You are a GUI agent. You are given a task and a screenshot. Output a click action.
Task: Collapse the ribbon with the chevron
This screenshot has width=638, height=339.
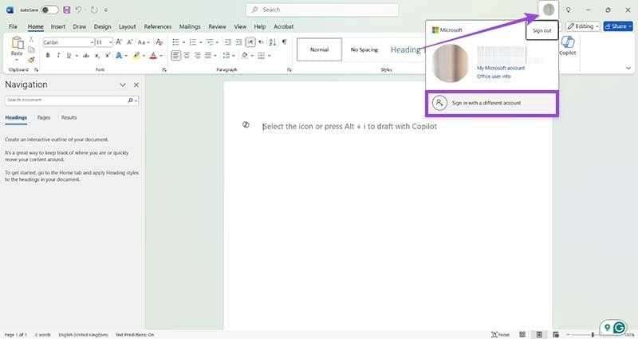(x=628, y=69)
